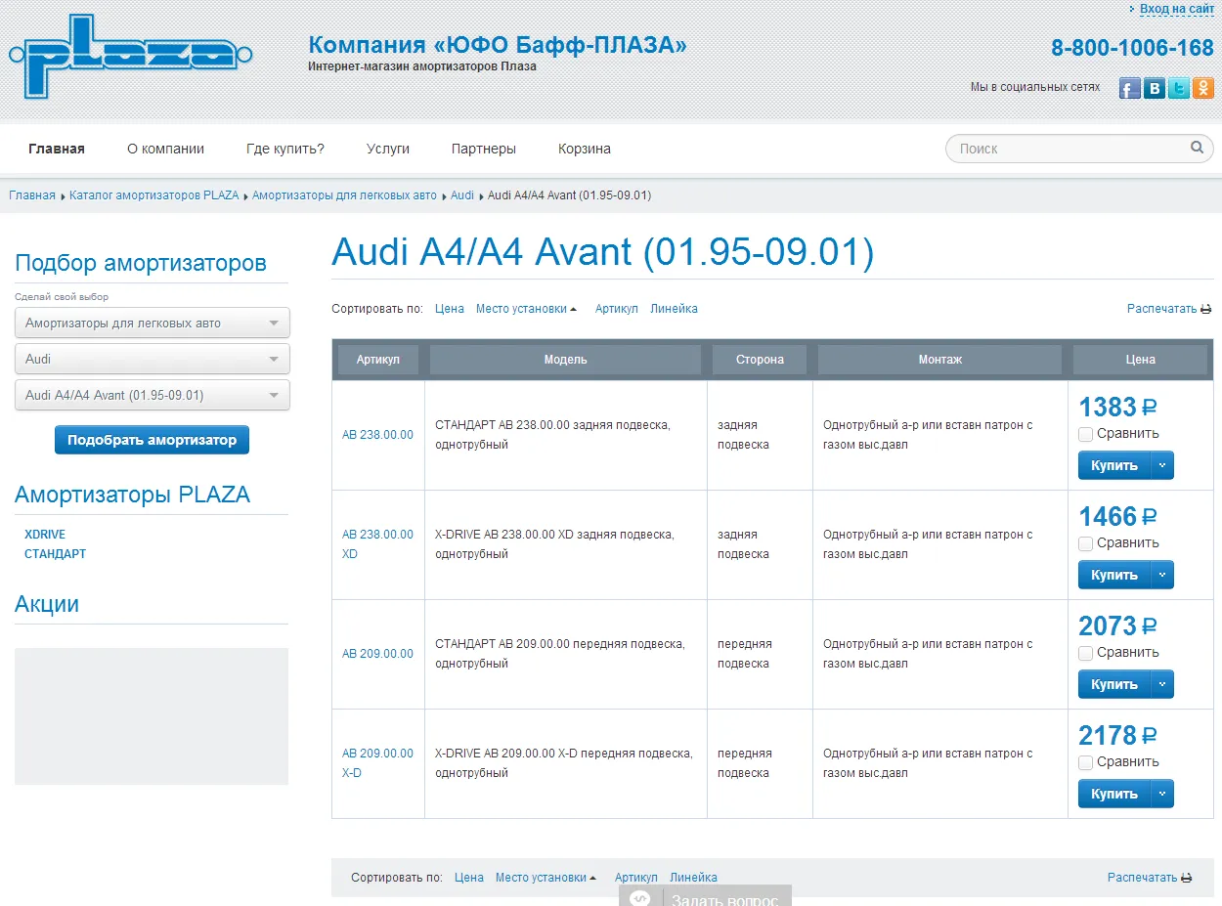Buy the AB 209.00.00 standard shock absorber
The width and height of the screenshot is (1222, 906).
tap(1114, 684)
